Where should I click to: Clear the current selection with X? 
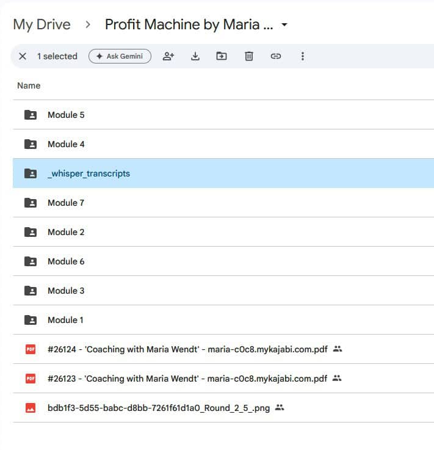click(23, 56)
